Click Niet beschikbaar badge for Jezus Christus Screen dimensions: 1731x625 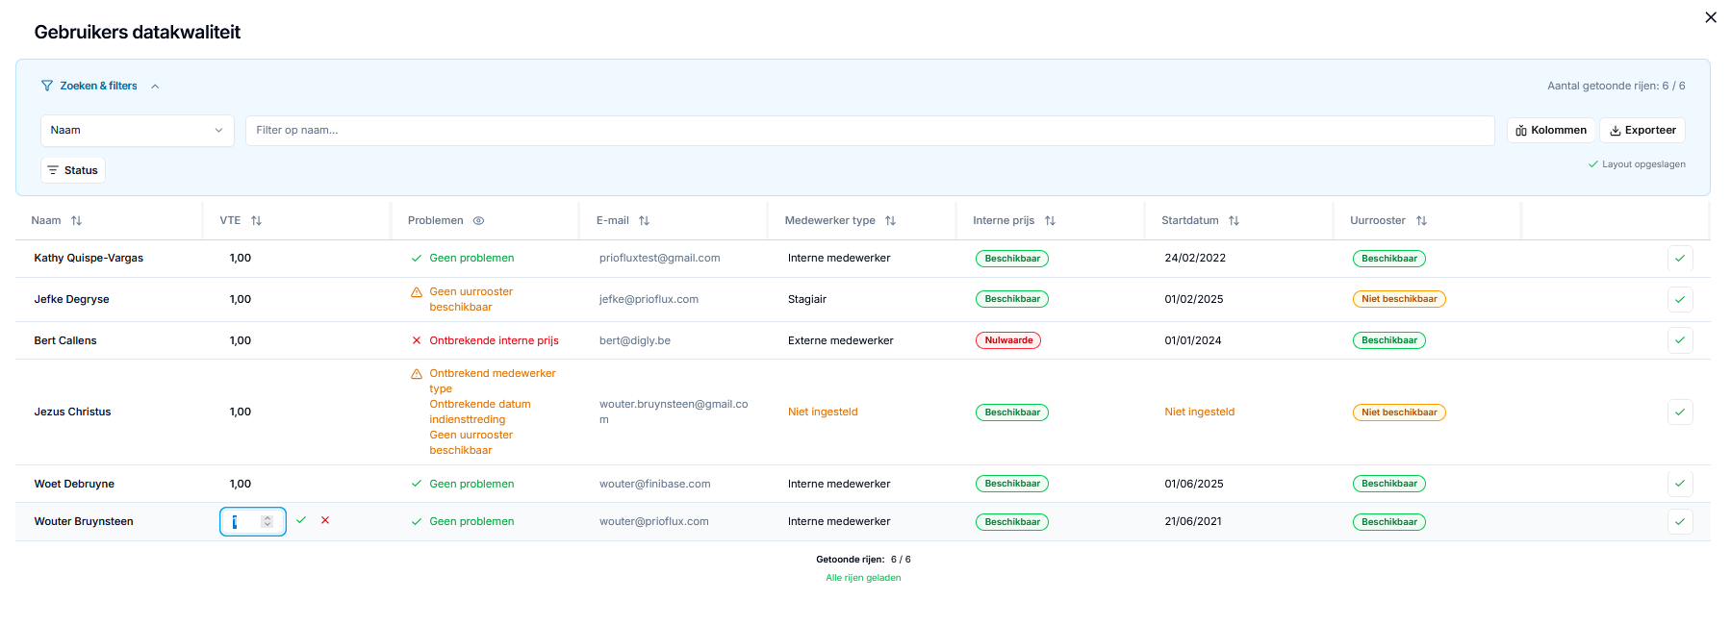(1399, 412)
